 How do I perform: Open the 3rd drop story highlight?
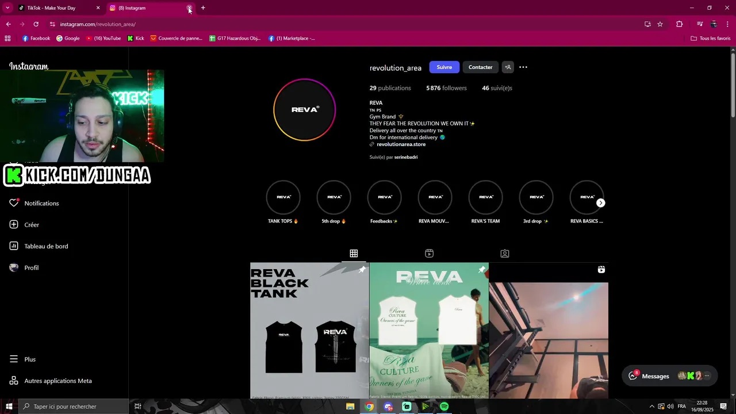coord(536,202)
